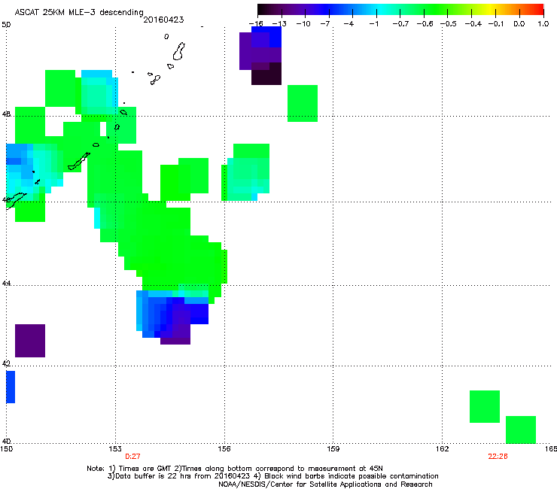This screenshot has width=557, height=489.
Task: Select the colorbar value "-0.7"
Action: pyautogui.click(x=400, y=24)
